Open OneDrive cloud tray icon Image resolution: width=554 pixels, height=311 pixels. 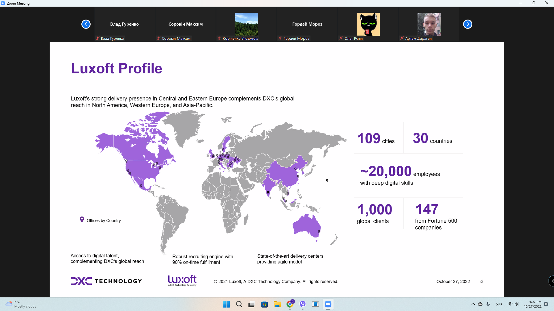480,304
